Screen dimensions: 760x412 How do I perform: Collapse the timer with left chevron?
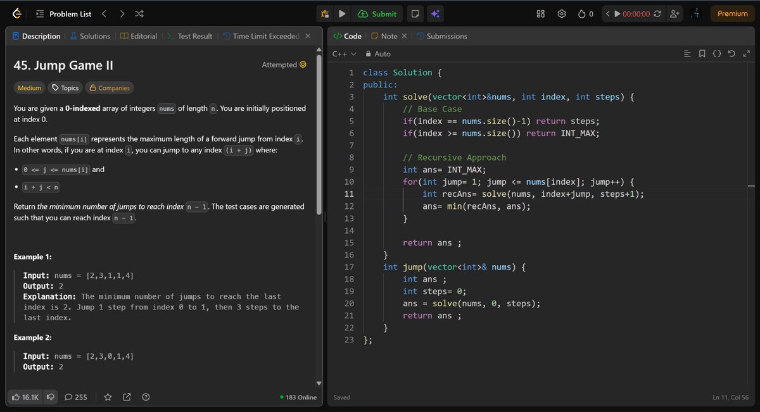pos(608,14)
